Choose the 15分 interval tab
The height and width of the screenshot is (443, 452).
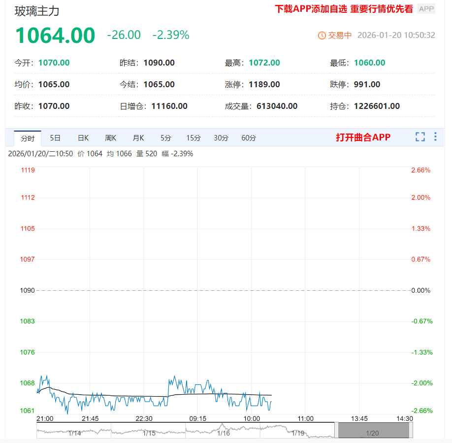pos(193,138)
